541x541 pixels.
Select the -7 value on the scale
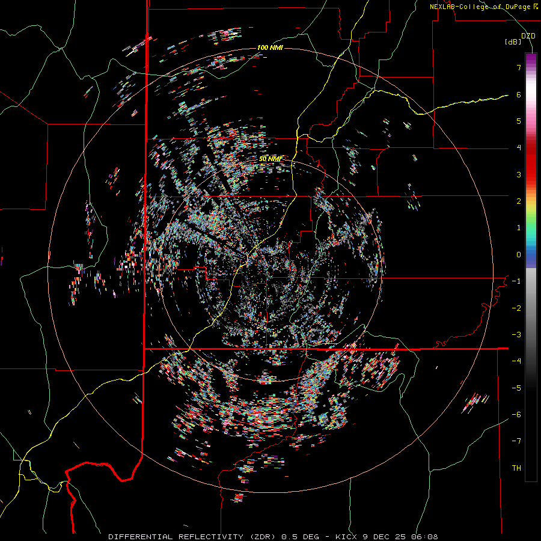tap(516, 441)
